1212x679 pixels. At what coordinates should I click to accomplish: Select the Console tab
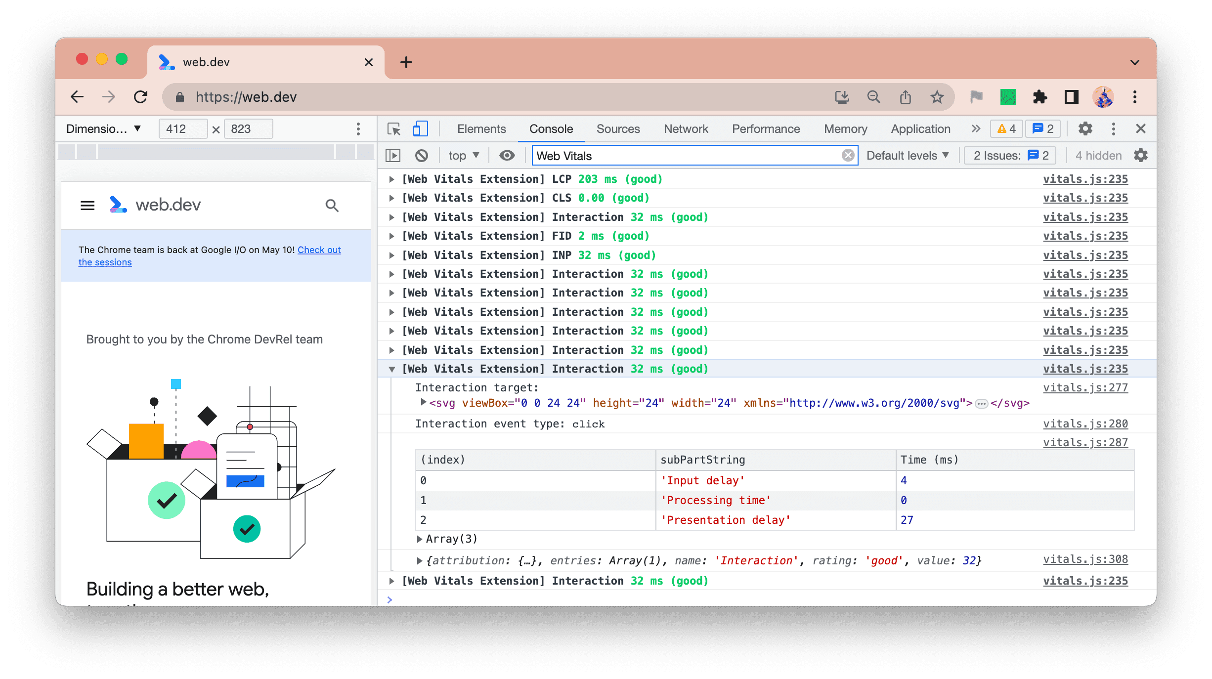coord(550,128)
